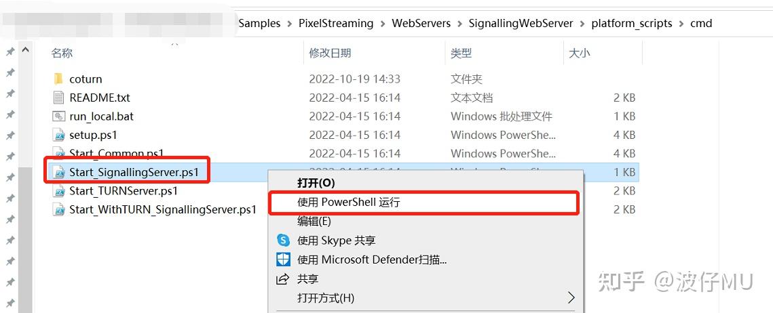Click the Start_WithTURN_SignallingServer.ps1 file icon

(x=58, y=209)
